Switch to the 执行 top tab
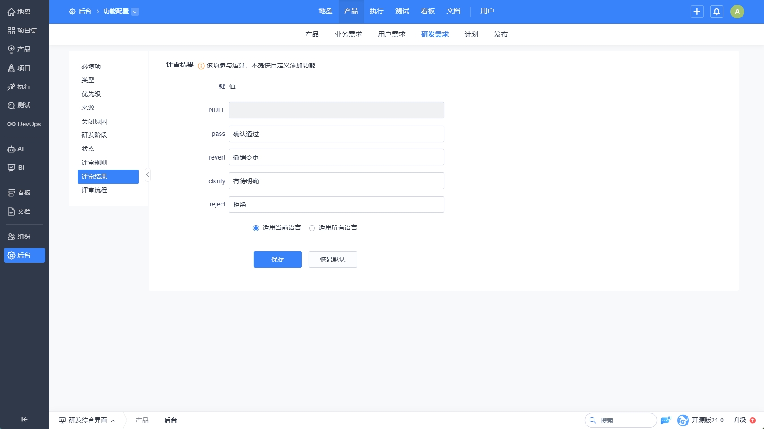Screen dimensions: 764x429 [377, 12]
